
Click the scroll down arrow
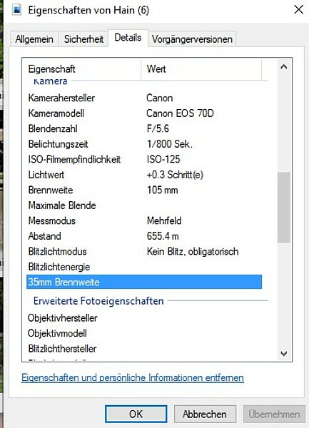(284, 354)
